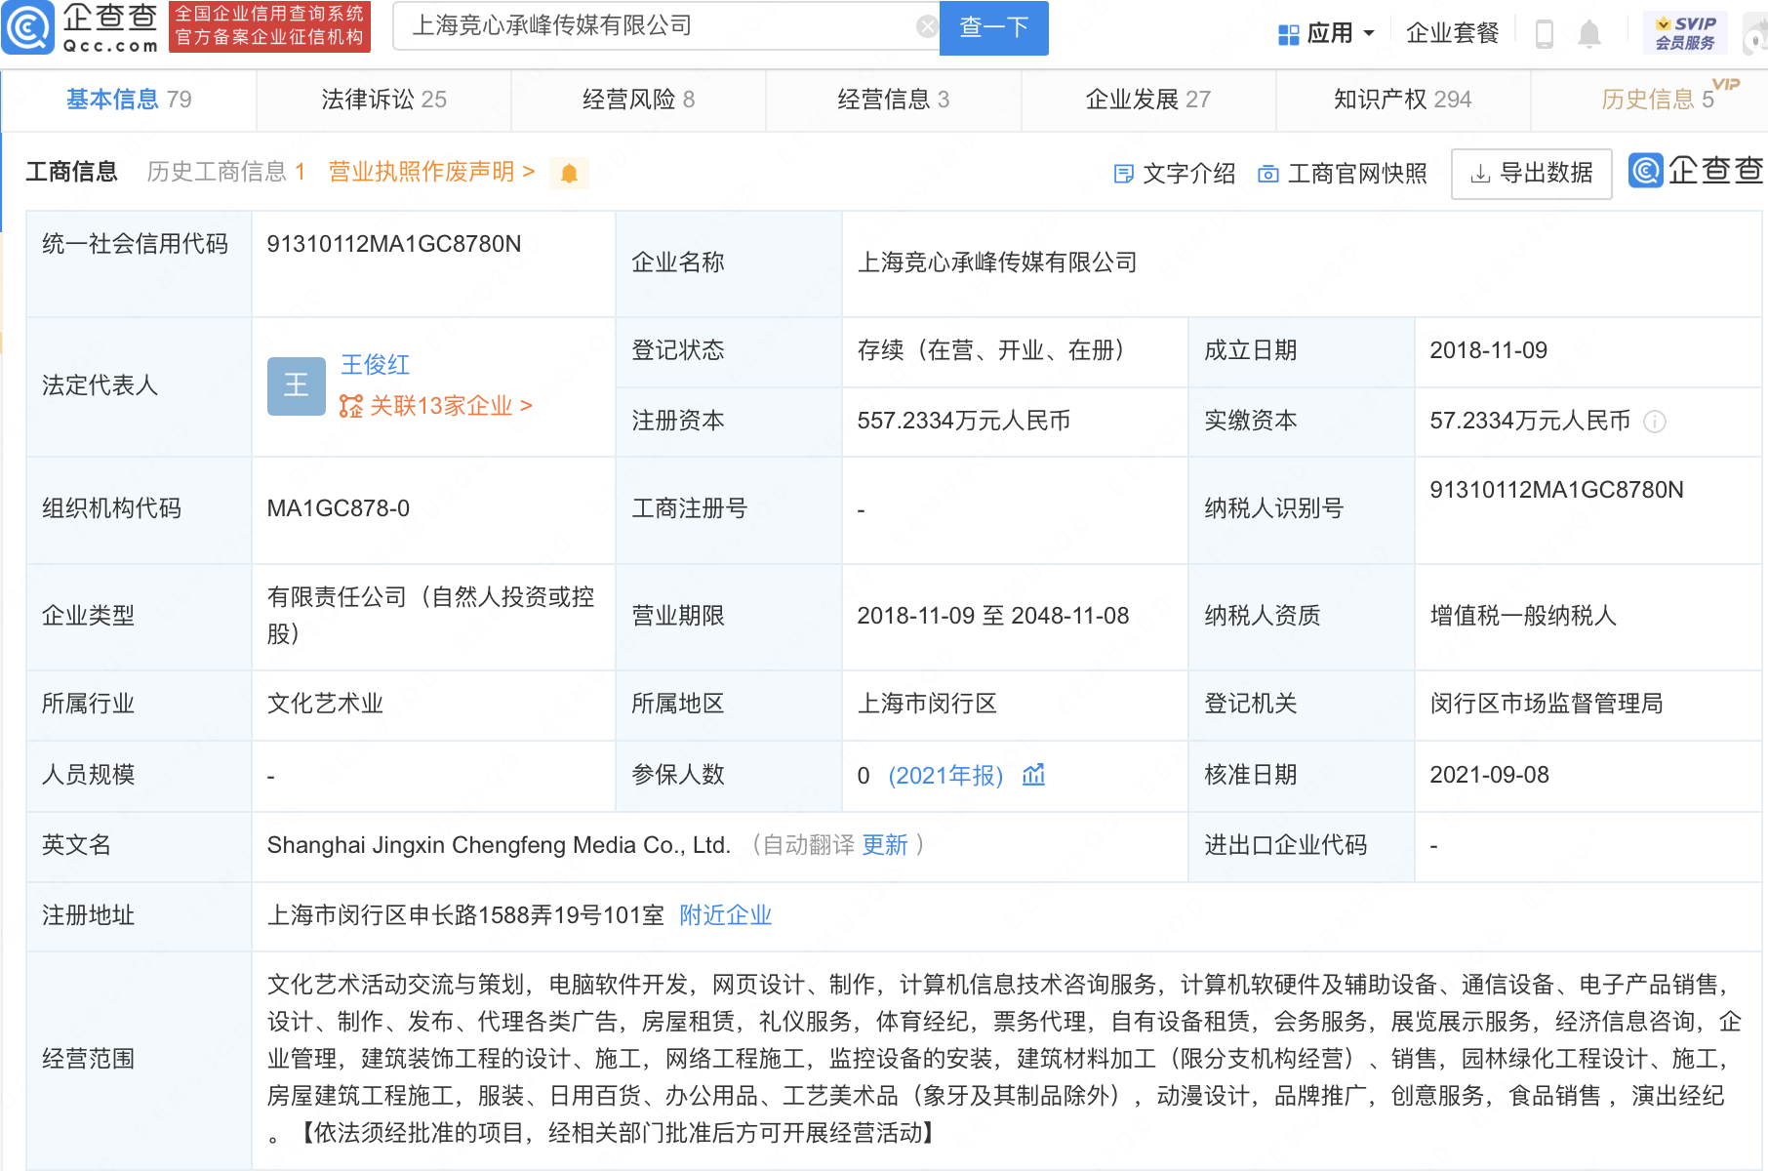Open the 企业套餐 menu item

1452,33
